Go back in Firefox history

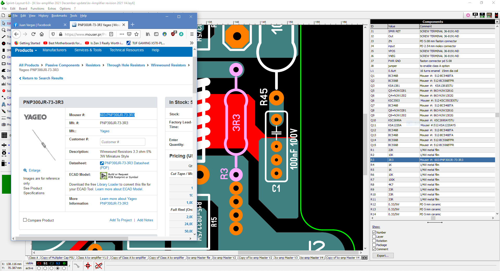click(x=16, y=34)
